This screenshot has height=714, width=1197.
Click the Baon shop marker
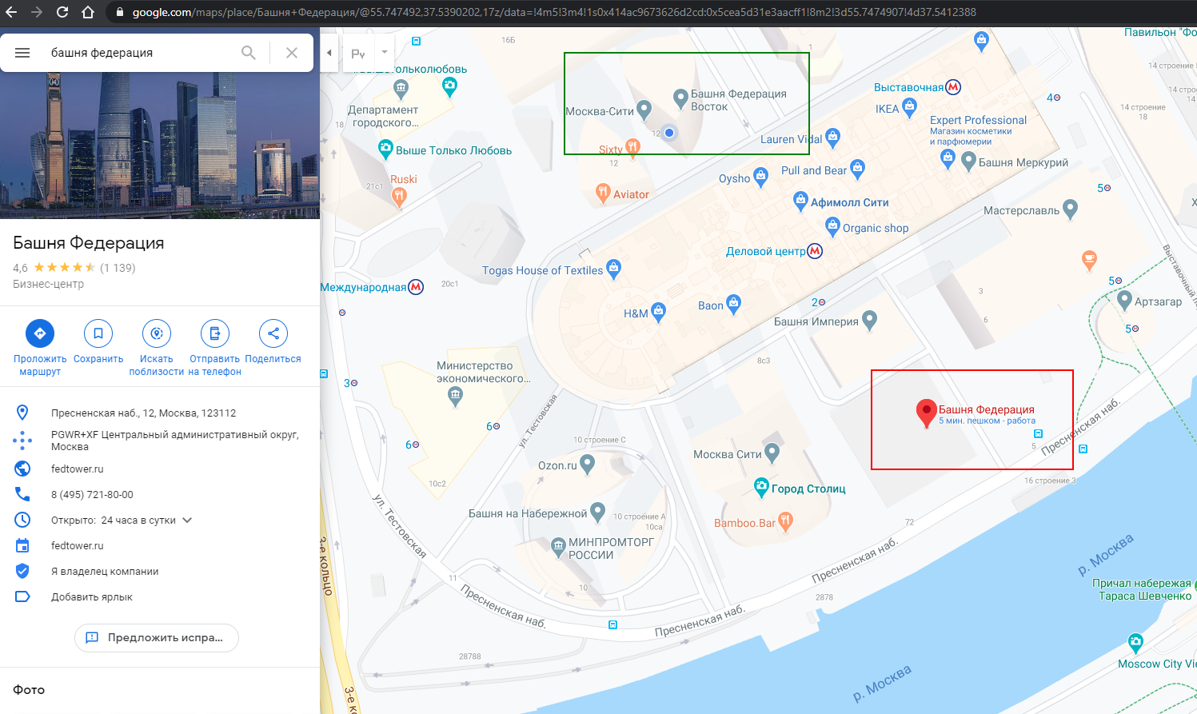733,305
